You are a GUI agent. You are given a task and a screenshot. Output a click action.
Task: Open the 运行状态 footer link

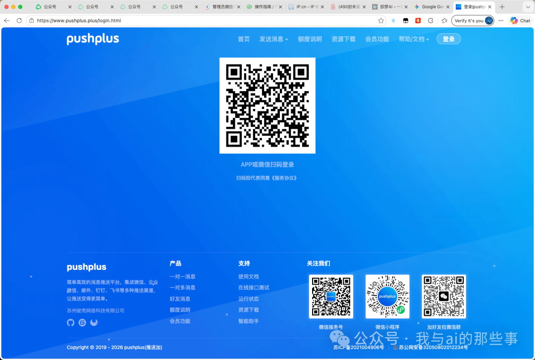pyautogui.click(x=248, y=299)
